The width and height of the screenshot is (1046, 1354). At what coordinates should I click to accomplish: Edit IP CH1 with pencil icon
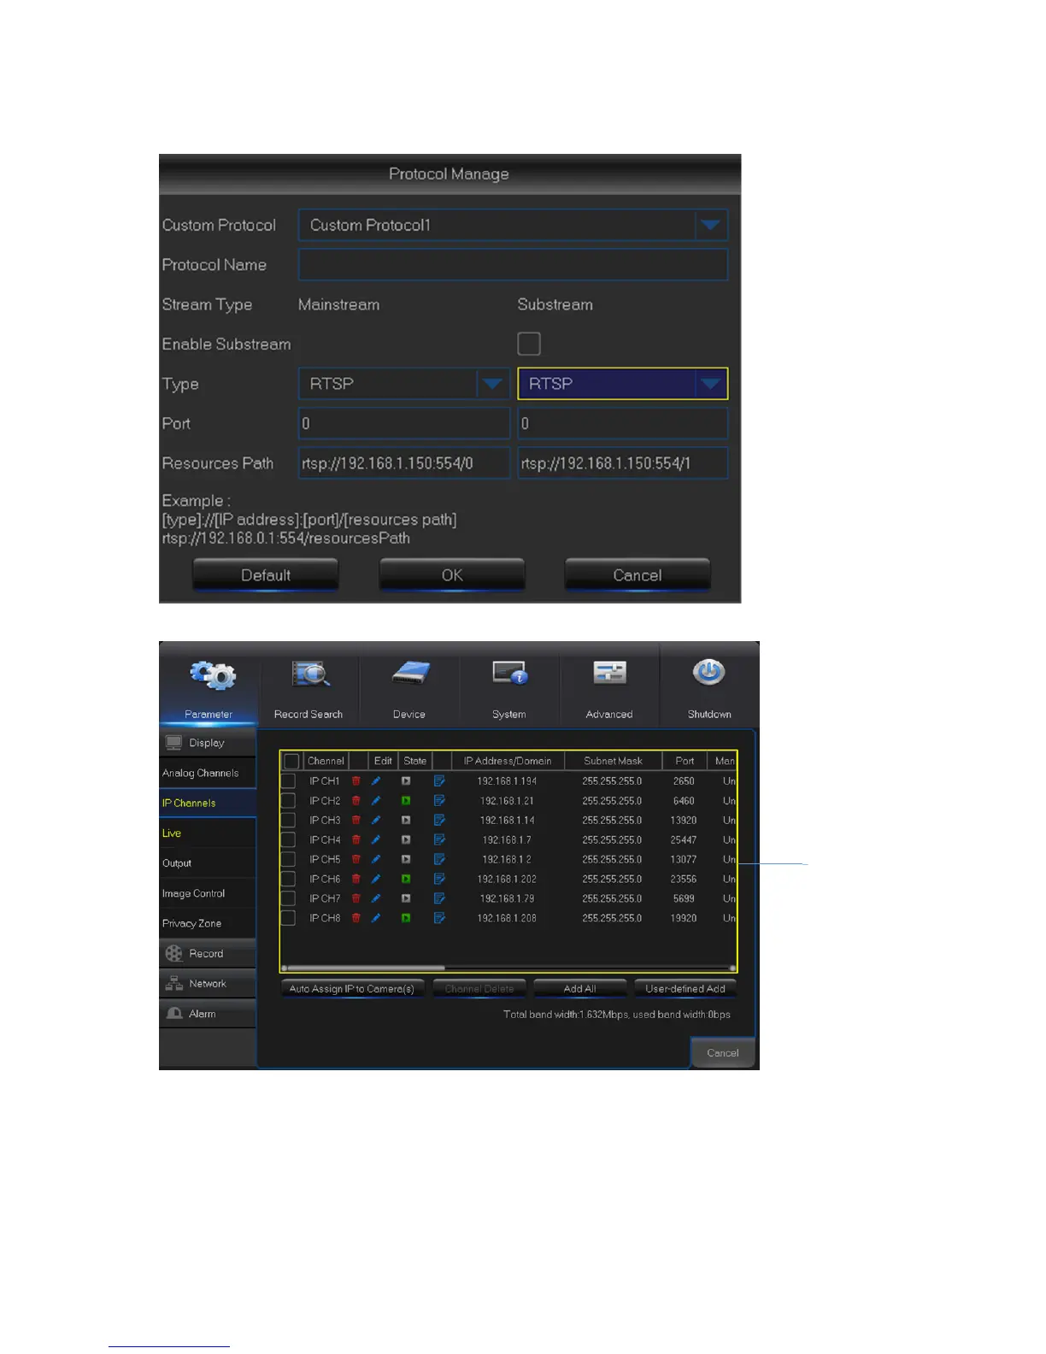376,781
